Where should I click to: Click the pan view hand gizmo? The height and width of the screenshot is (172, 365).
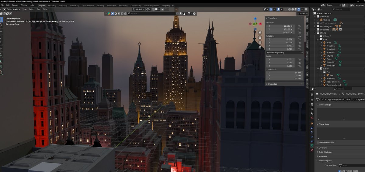260,37
